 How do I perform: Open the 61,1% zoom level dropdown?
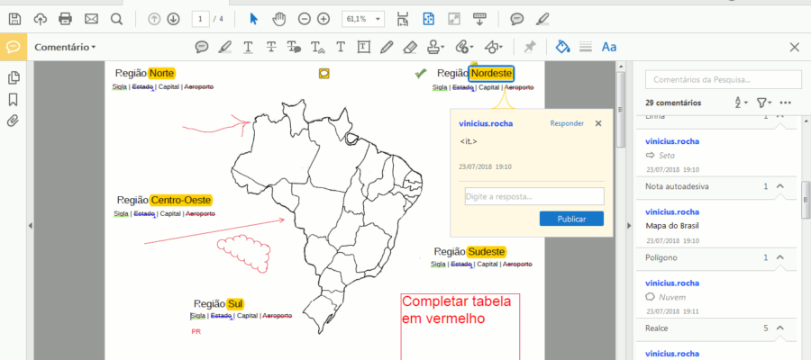point(363,19)
